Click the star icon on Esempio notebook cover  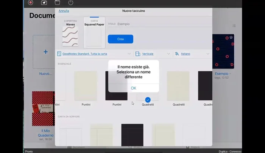[231, 37]
